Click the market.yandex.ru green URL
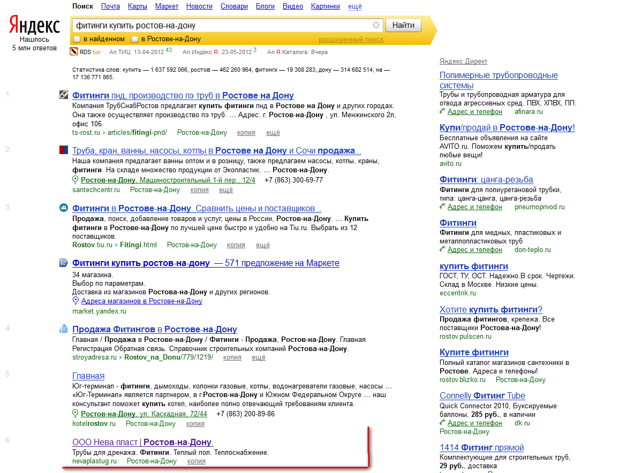Screen dimensions: 619x473 pyautogui.click(x=100, y=311)
